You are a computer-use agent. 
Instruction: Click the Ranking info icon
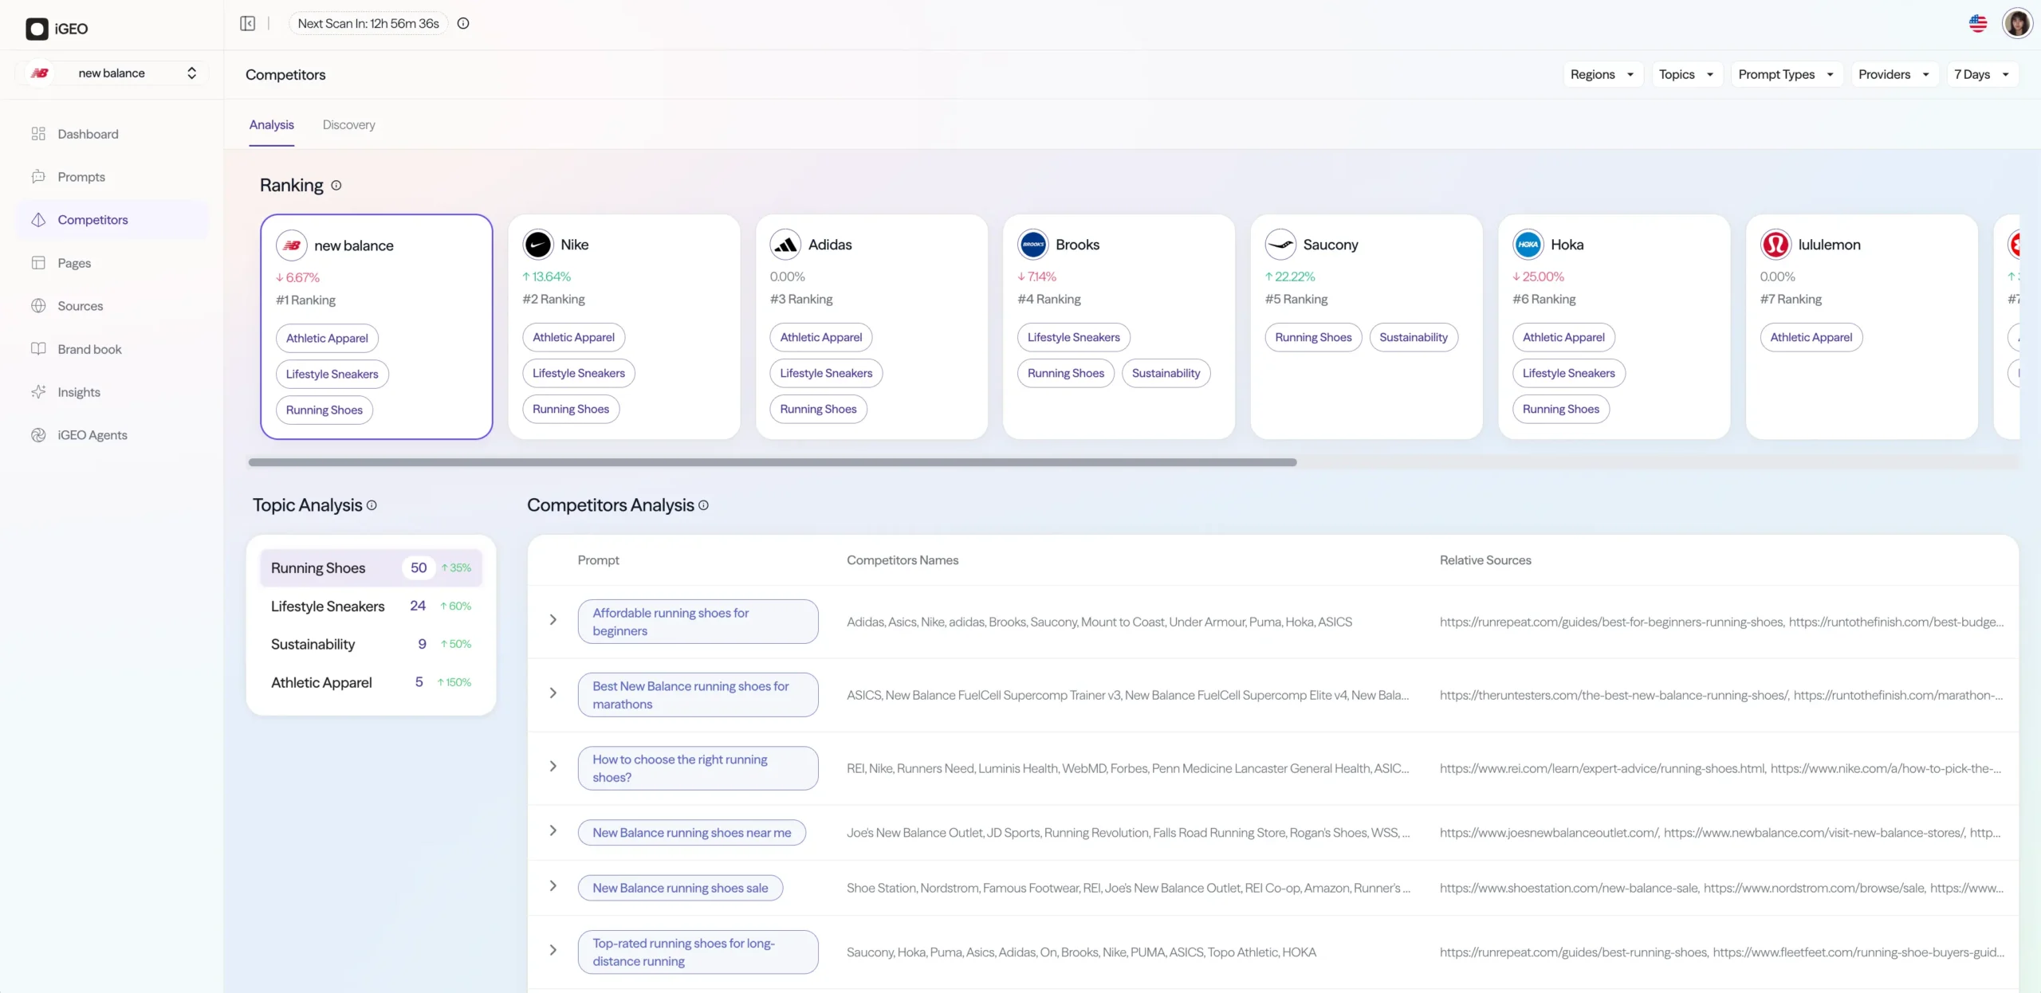[x=336, y=185]
